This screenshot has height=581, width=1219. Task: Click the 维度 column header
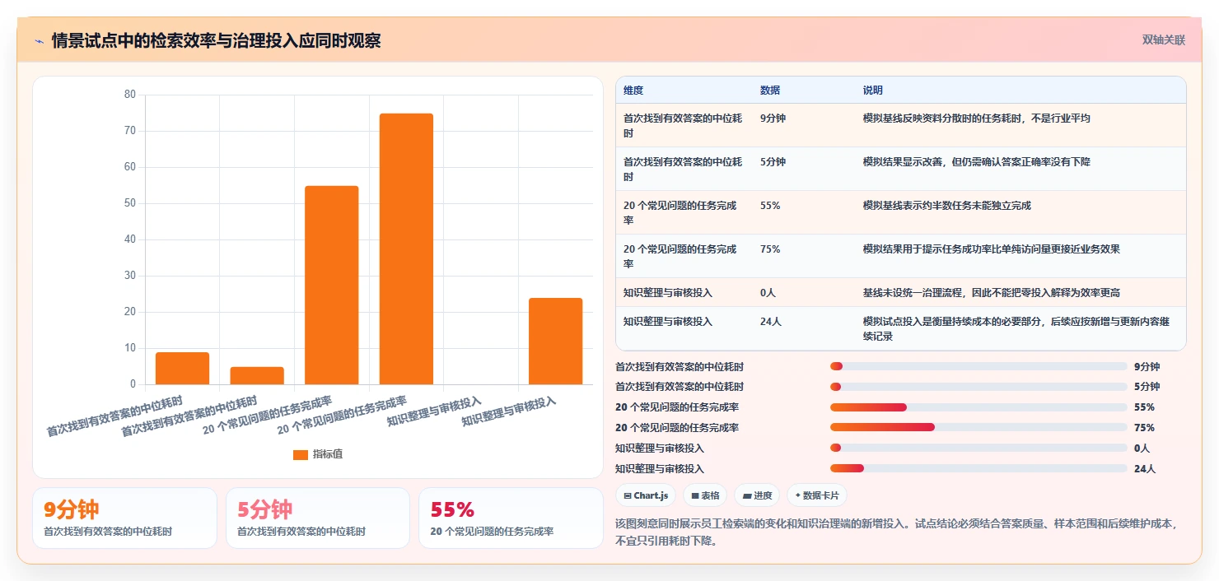click(633, 90)
